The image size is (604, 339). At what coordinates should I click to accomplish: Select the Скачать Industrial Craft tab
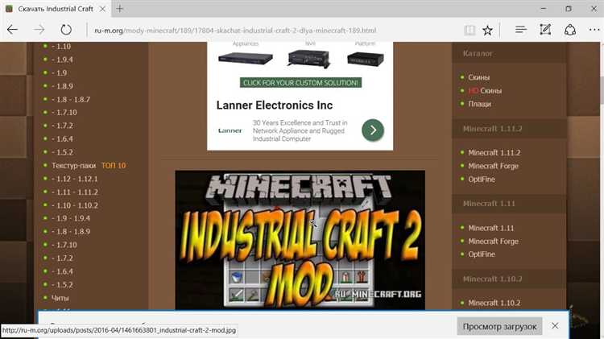56,9
